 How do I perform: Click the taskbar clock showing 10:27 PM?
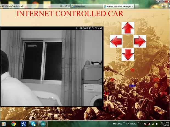(x=165, y=124)
